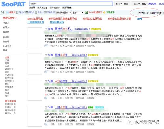Open the 如何获取金币 link
Viewport: 164px width, 129px height.
pyautogui.click(x=57, y=22)
